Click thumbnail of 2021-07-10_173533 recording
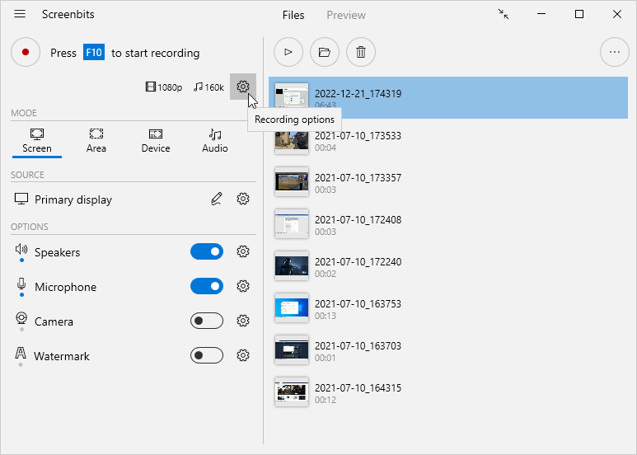 (x=292, y=141)
